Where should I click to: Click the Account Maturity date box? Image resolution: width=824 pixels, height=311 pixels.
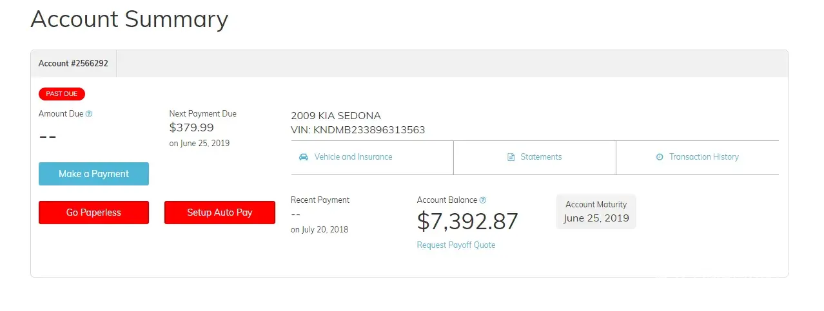pos(596,212)
